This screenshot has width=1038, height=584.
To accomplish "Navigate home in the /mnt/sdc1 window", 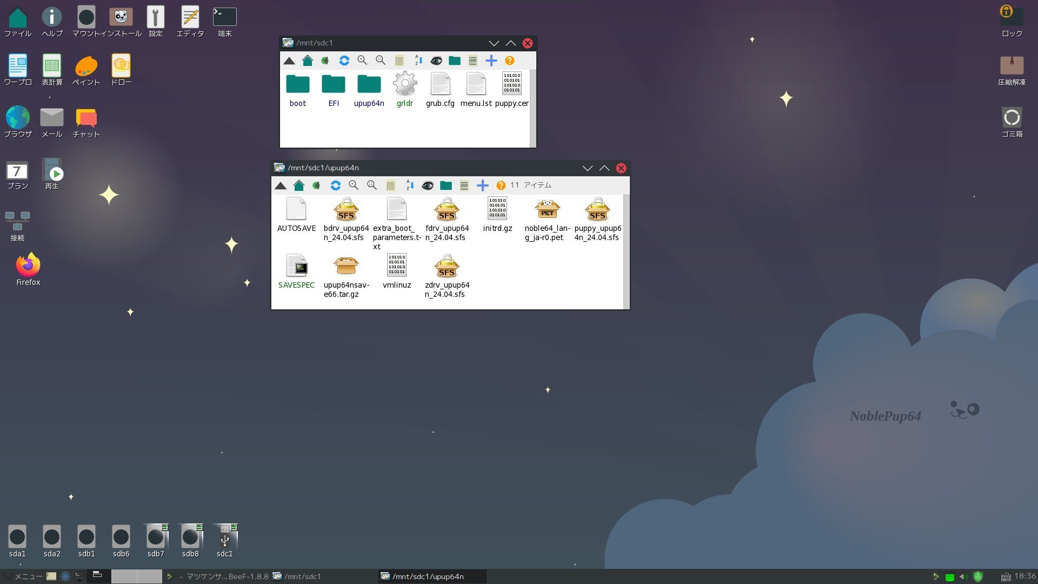I will point(308,61).
